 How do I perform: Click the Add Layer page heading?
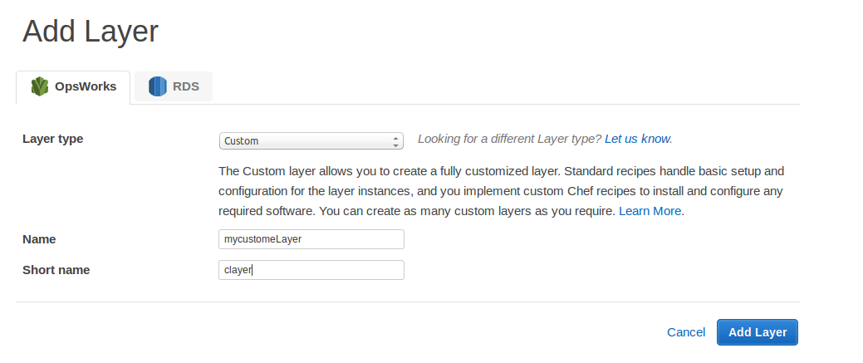click(91, 32)
